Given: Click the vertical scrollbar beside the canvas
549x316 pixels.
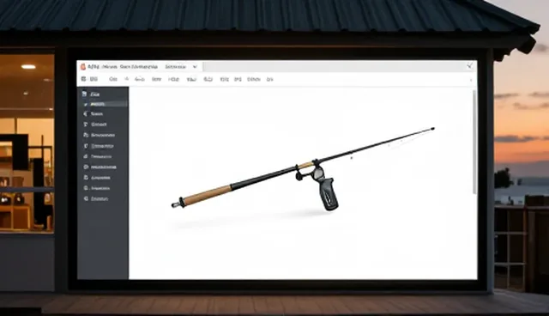Looking at the screenshot, I should [474, 142].
